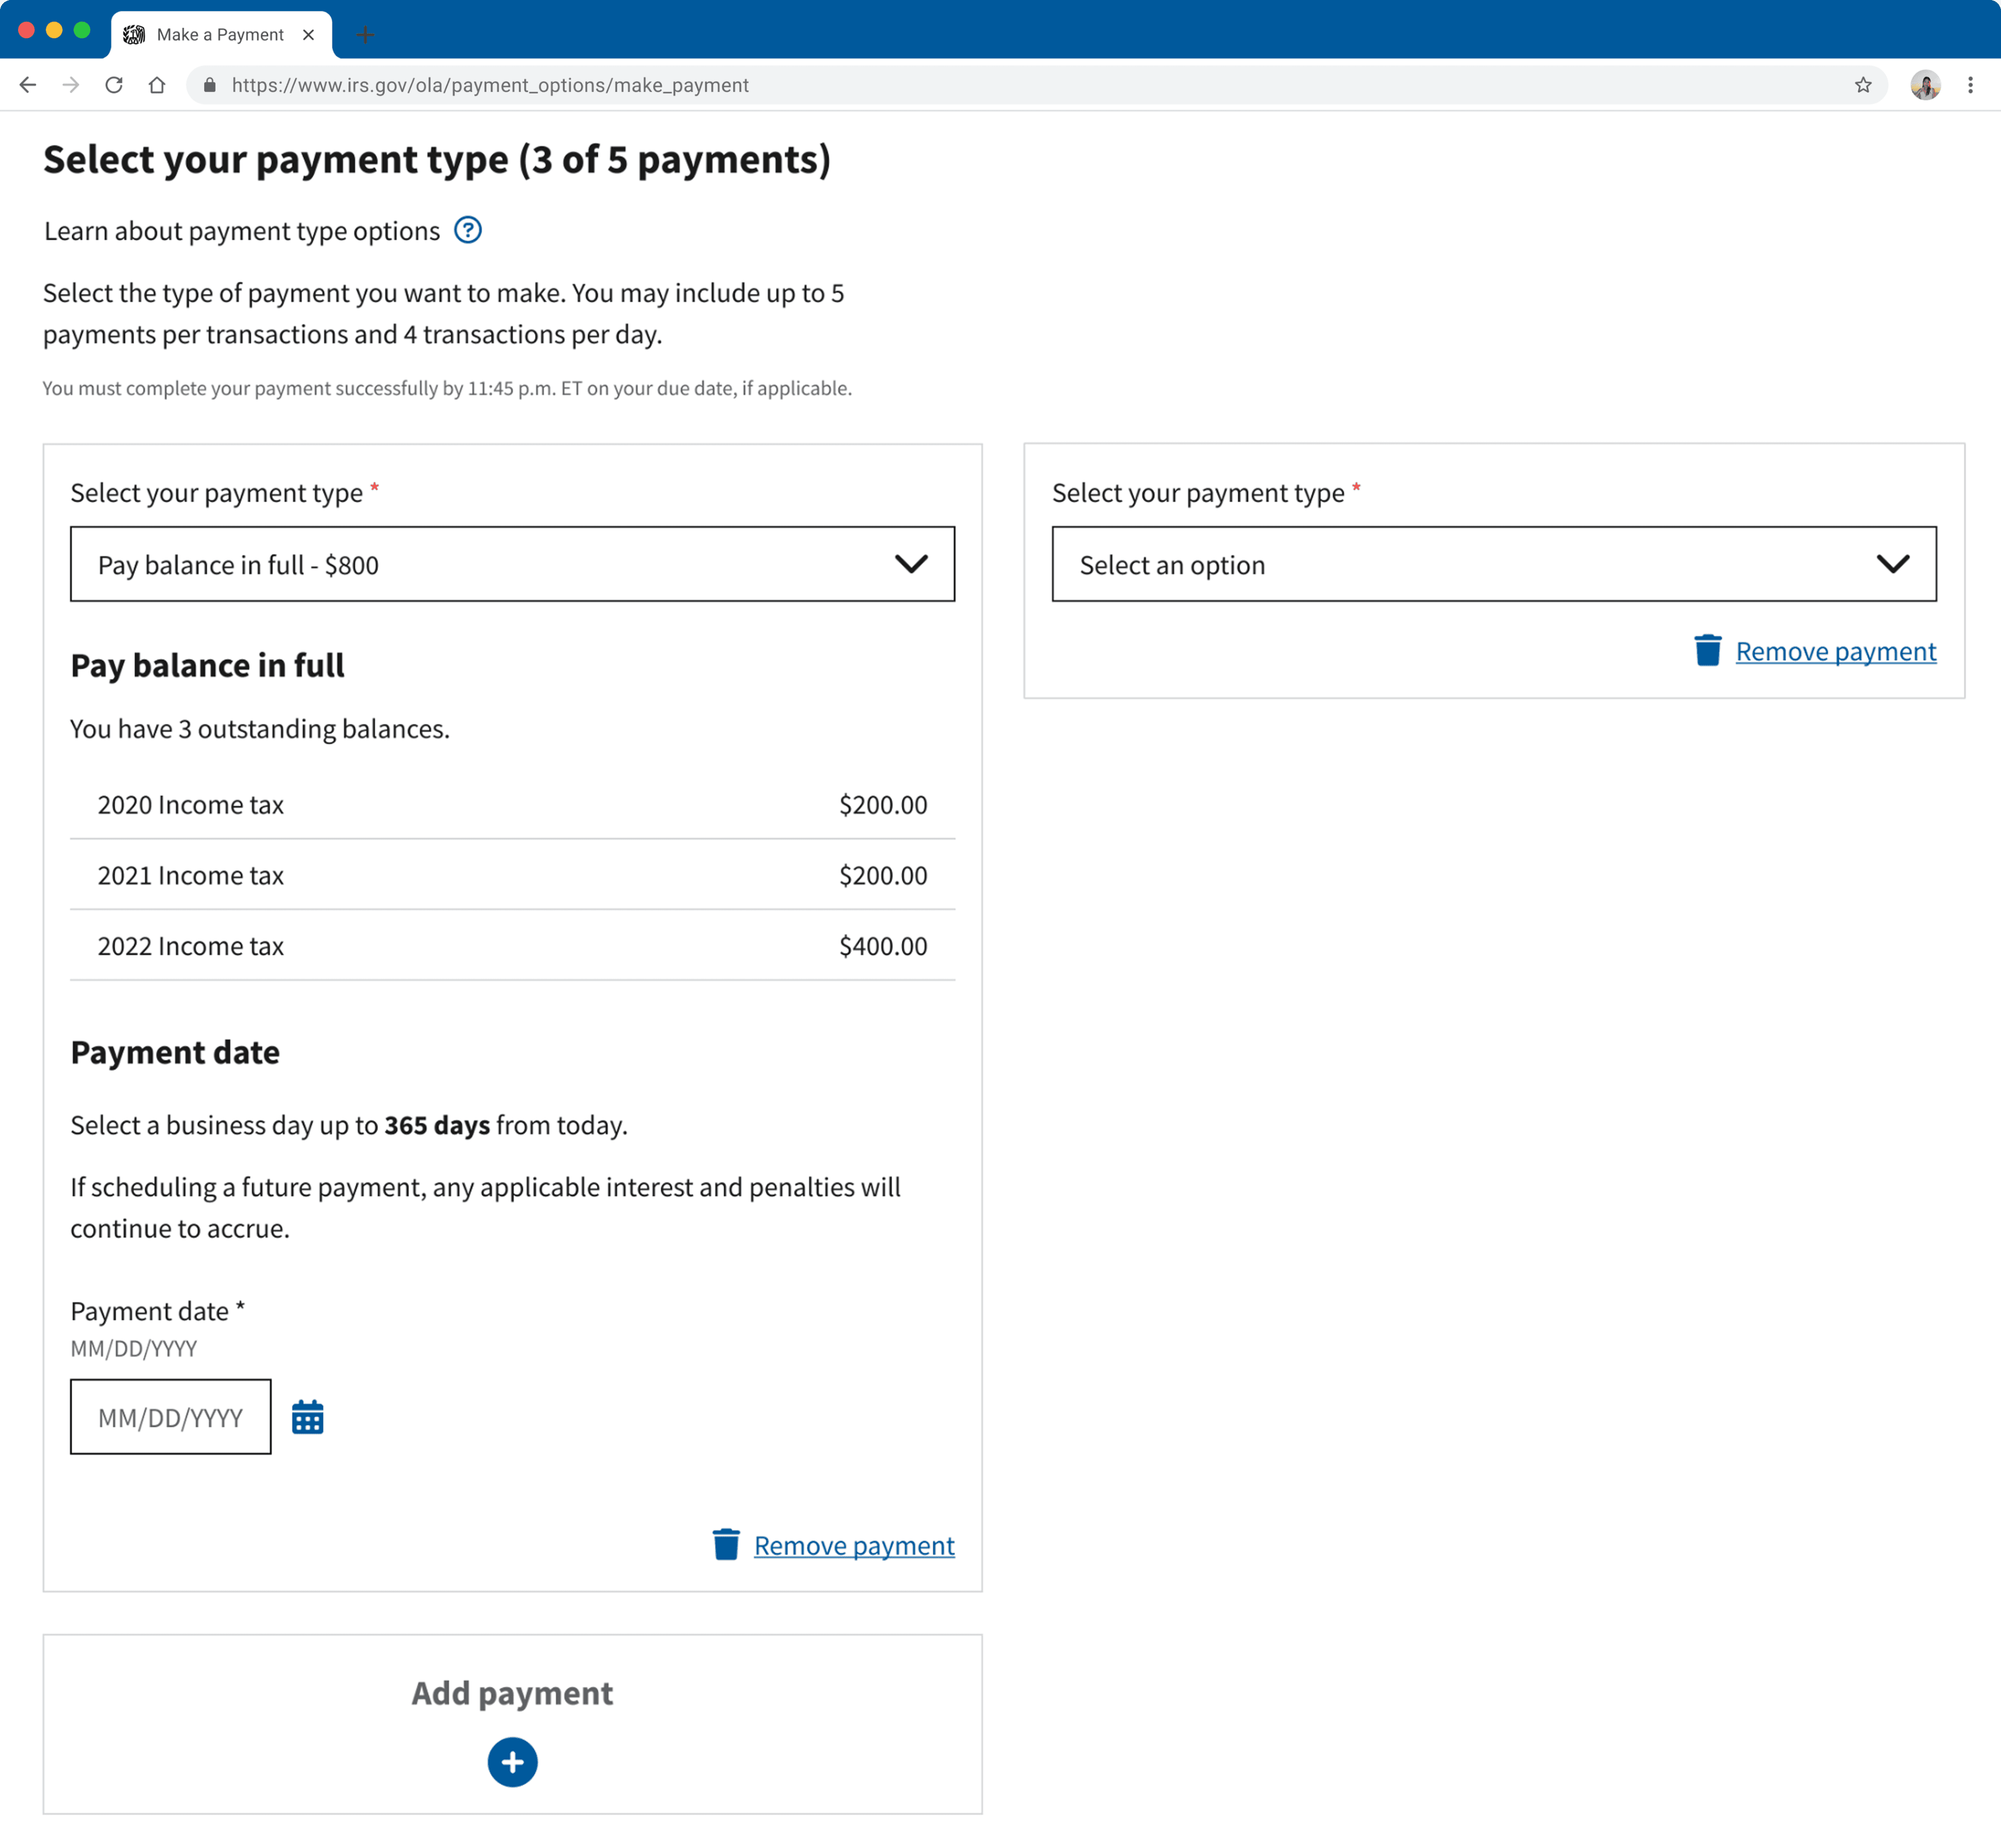Screen dimensions: 2001x1848
Task: Expand the 'Select an option' dropdown
Action: click(1493, 564)
